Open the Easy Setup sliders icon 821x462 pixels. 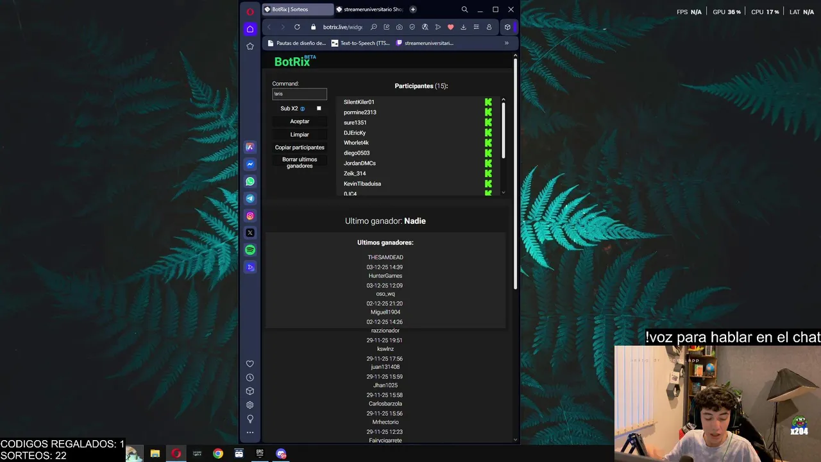(476, 27)
